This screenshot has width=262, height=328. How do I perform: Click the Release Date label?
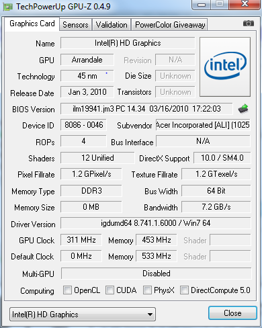coord(32,93)
